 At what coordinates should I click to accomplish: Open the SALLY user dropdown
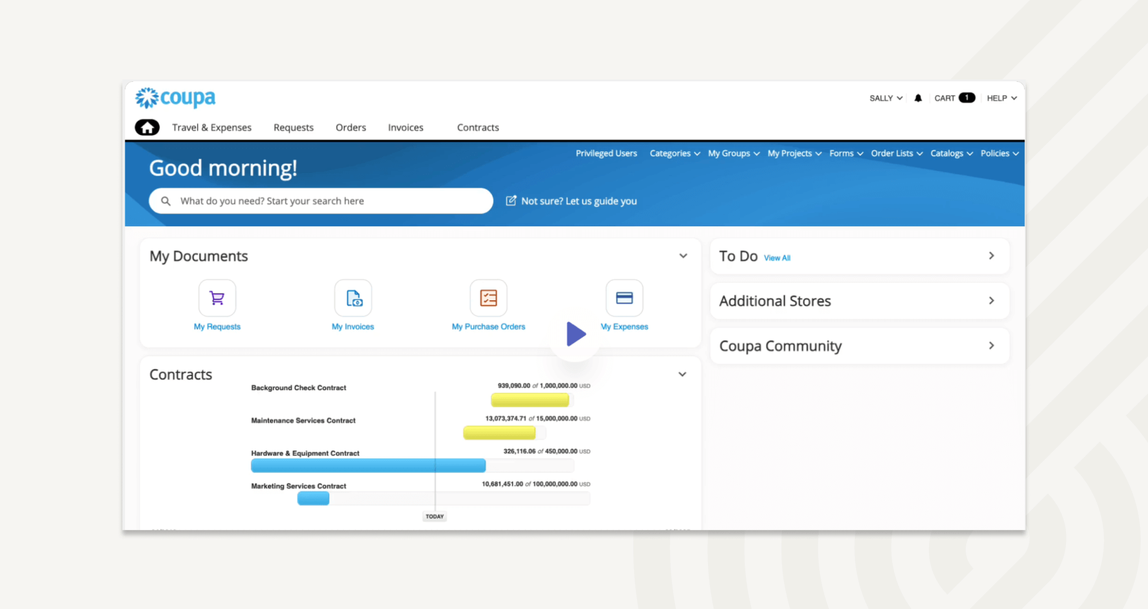[886, 98]
